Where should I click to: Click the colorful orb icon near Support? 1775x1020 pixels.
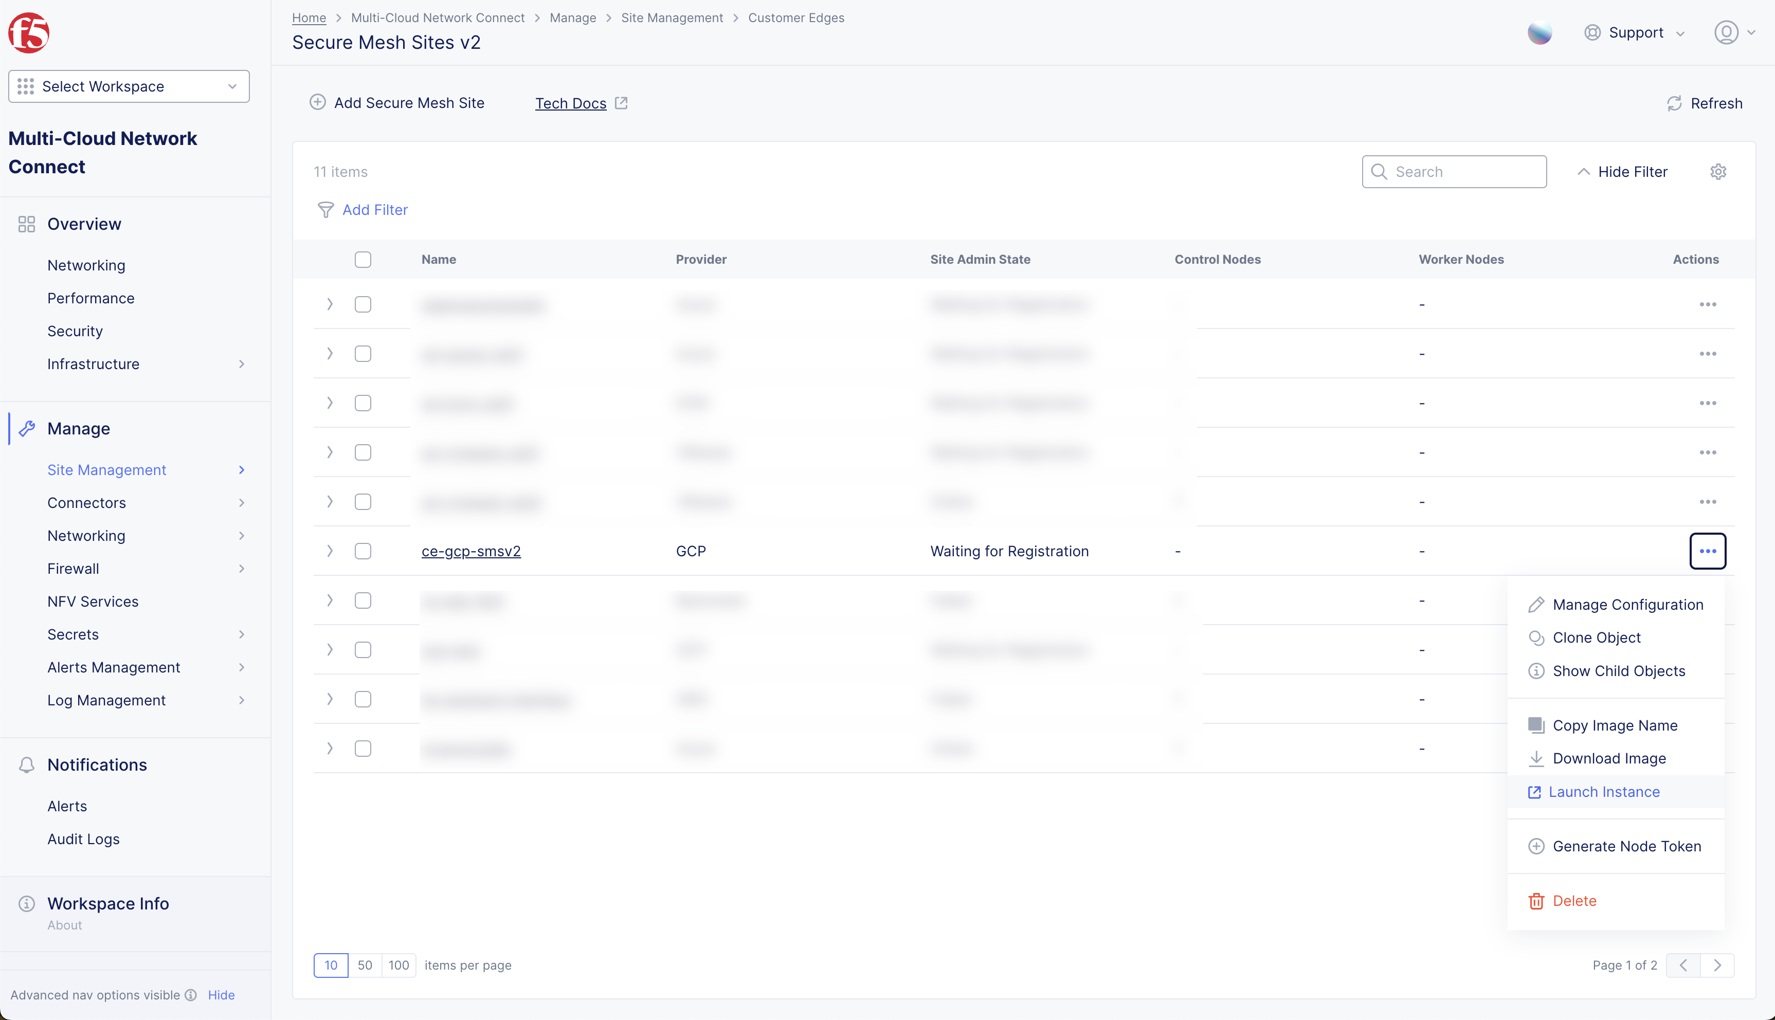coord(1539,32)
